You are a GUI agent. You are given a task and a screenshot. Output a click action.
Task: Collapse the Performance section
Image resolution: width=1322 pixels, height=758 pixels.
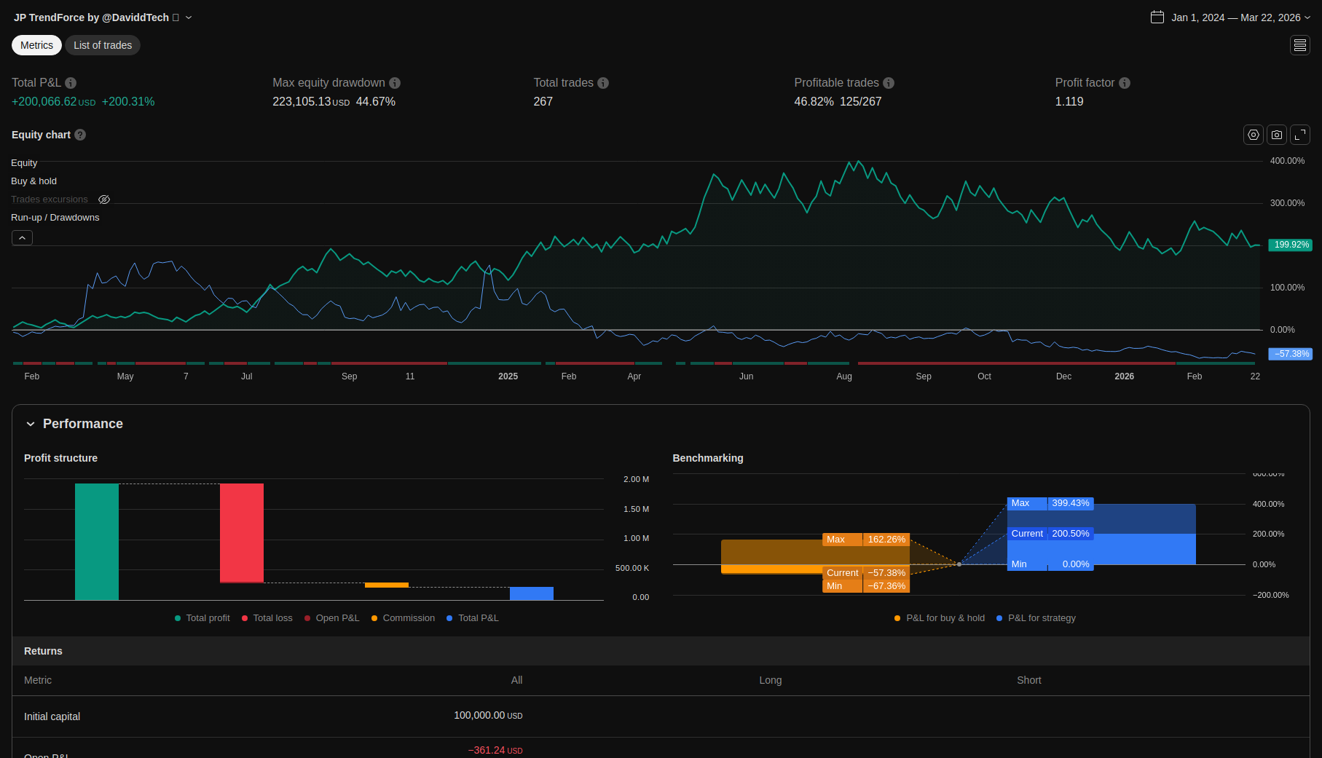[31, 424]
